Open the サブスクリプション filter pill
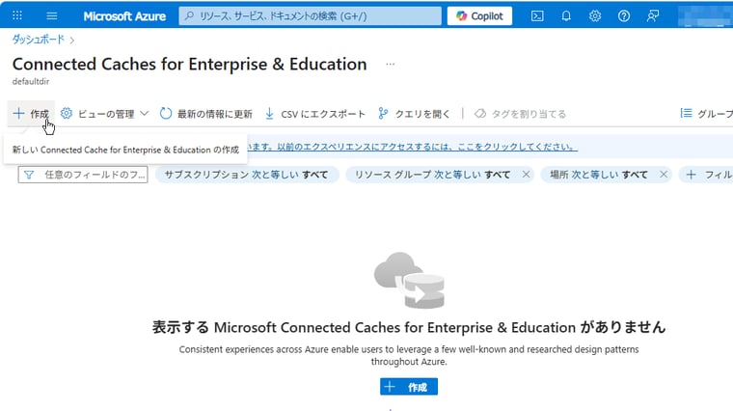 click(247, 175)
